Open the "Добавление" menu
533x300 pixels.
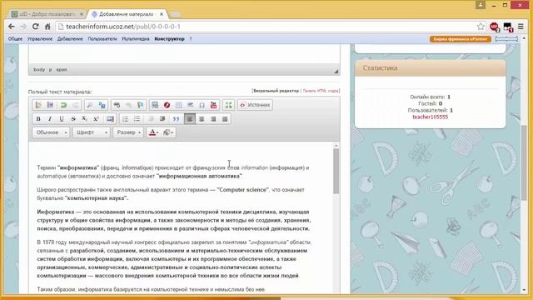70,39
